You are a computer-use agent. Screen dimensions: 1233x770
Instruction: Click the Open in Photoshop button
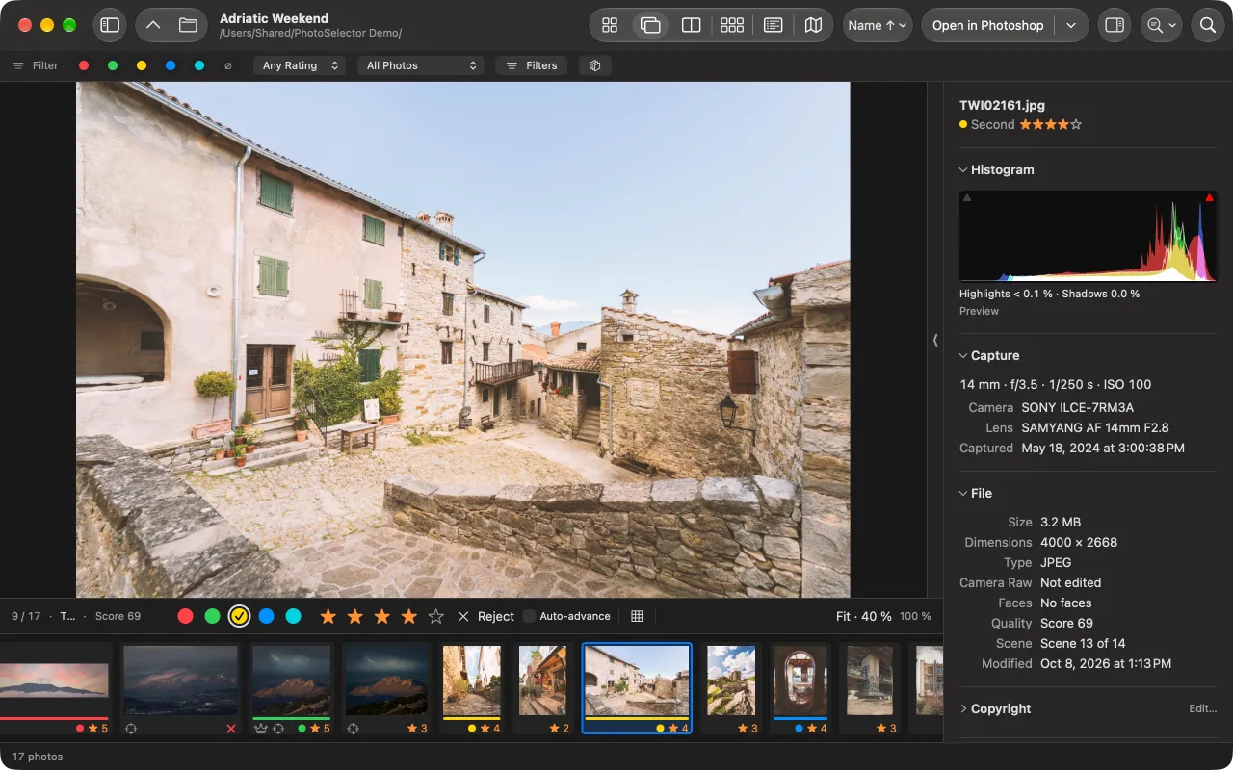pyautogui.click(x=987, y=25)
